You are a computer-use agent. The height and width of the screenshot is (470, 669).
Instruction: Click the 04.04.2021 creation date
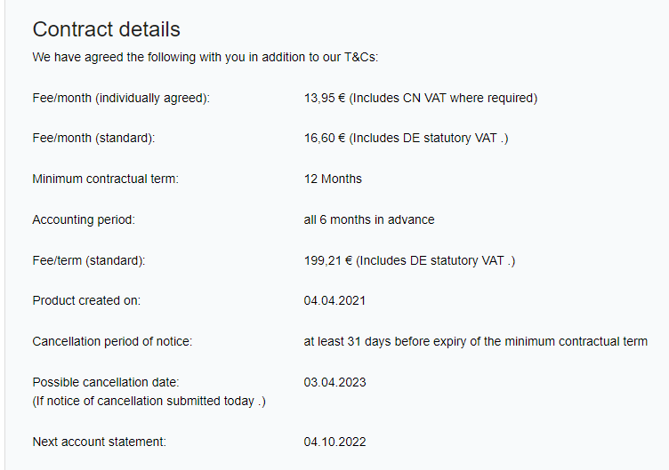(x=334, y=301)
